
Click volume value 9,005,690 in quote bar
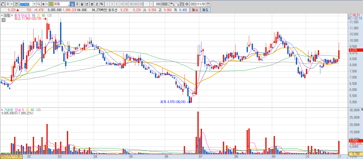click(x=55, y=10)
